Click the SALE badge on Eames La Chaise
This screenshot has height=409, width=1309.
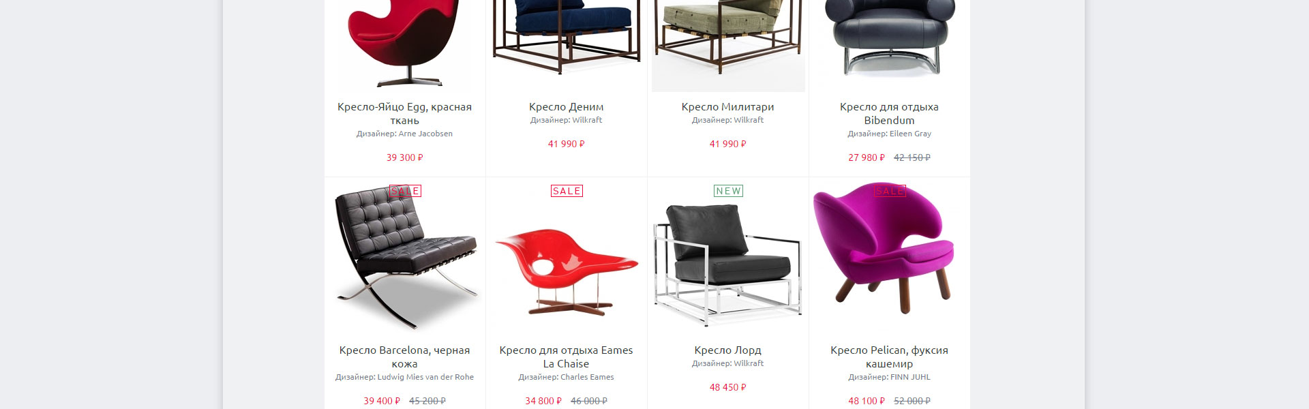[x=567, y=191]
